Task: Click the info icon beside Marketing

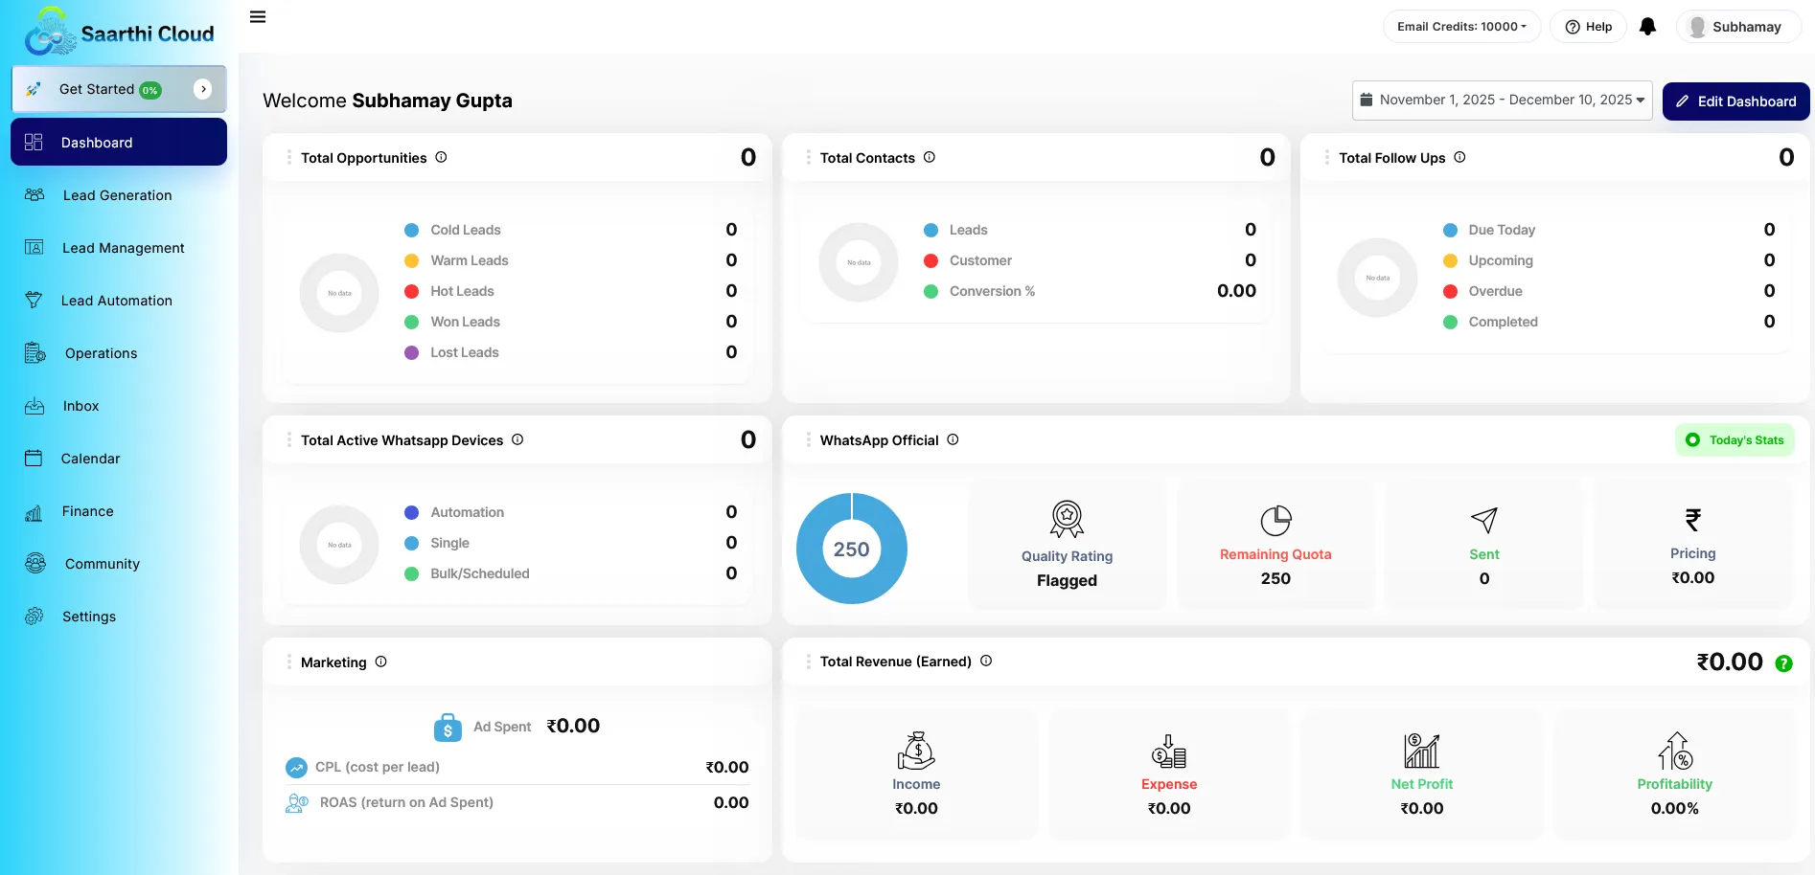Action: pos(380,662)
